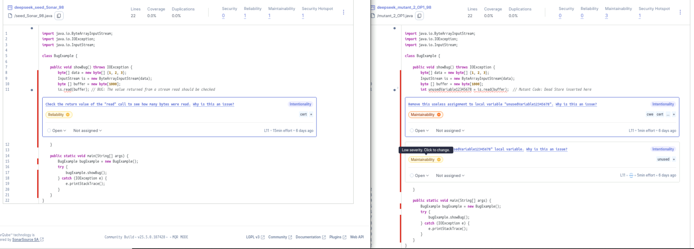Open Security issue count in seed_Sonar_98 panel
Viewport: 694px width, 249px height.
pyautogui.click(x=223, y=16)
